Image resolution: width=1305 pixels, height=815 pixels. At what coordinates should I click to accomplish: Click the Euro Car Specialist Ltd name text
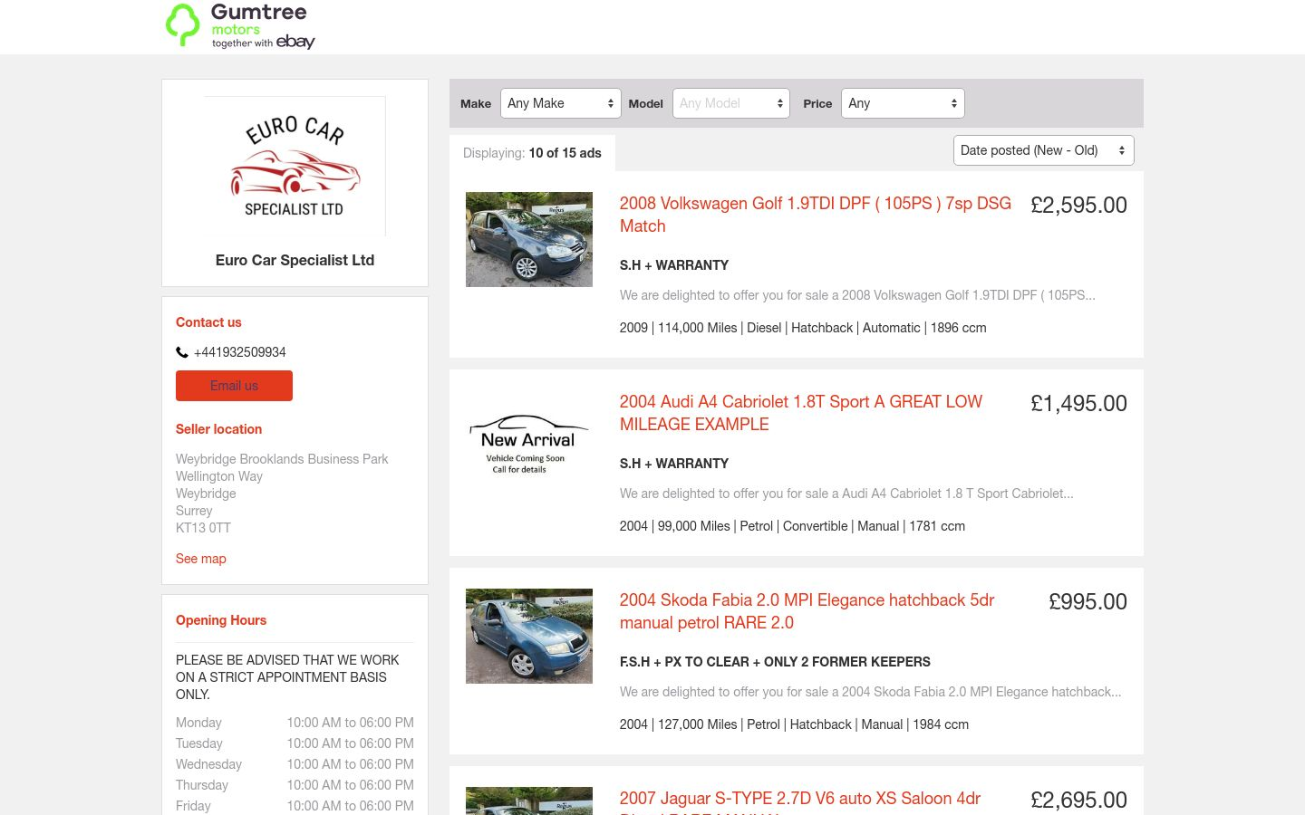295,260
